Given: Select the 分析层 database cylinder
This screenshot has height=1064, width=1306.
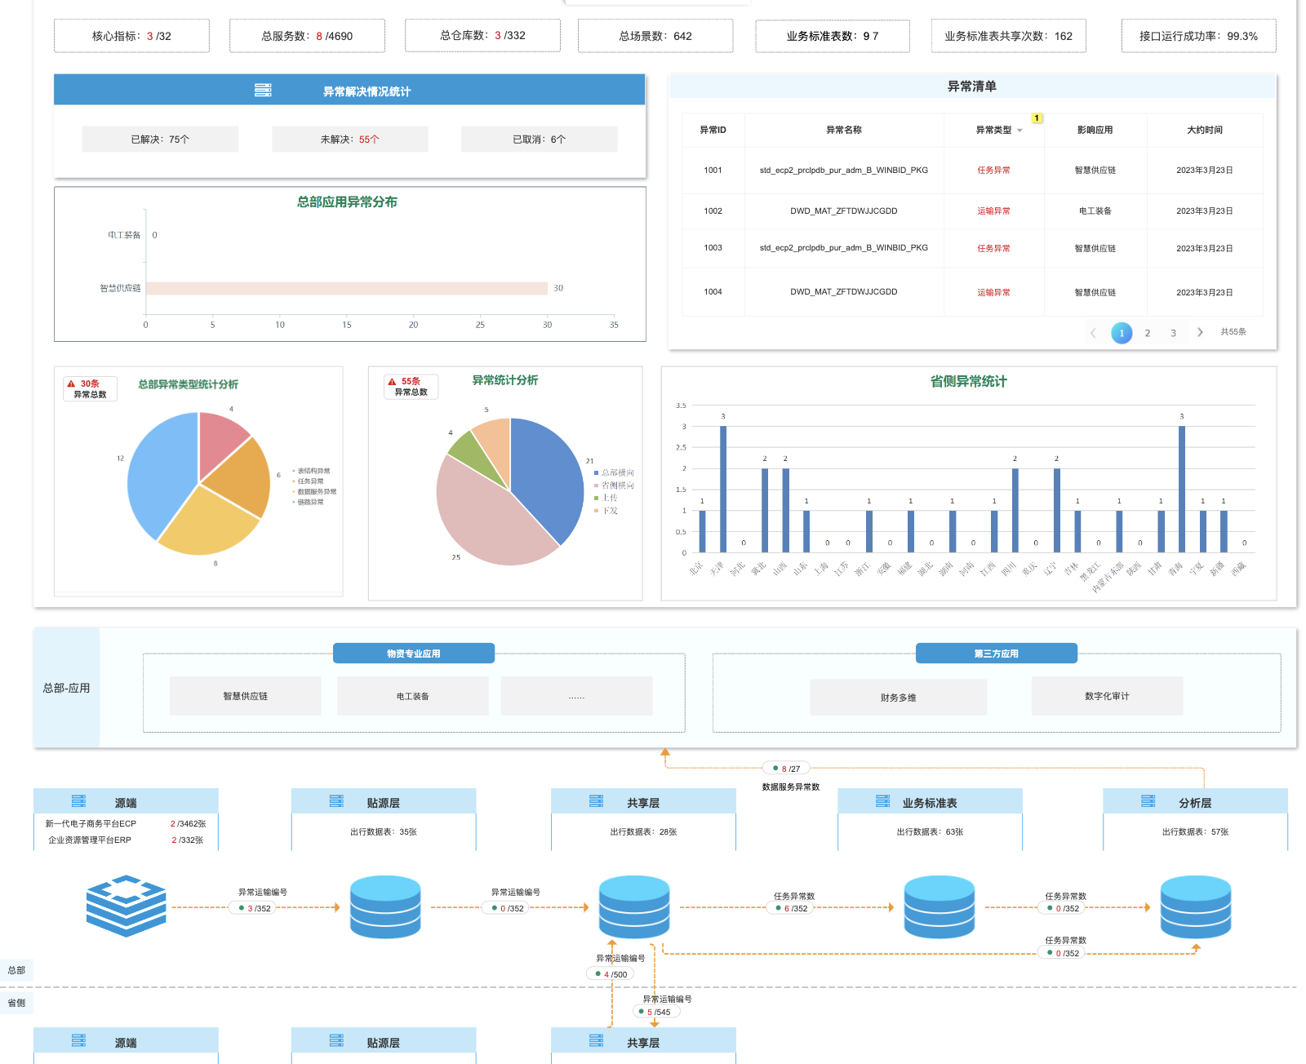Looking at the screenshot, I should pos(1196,907).
